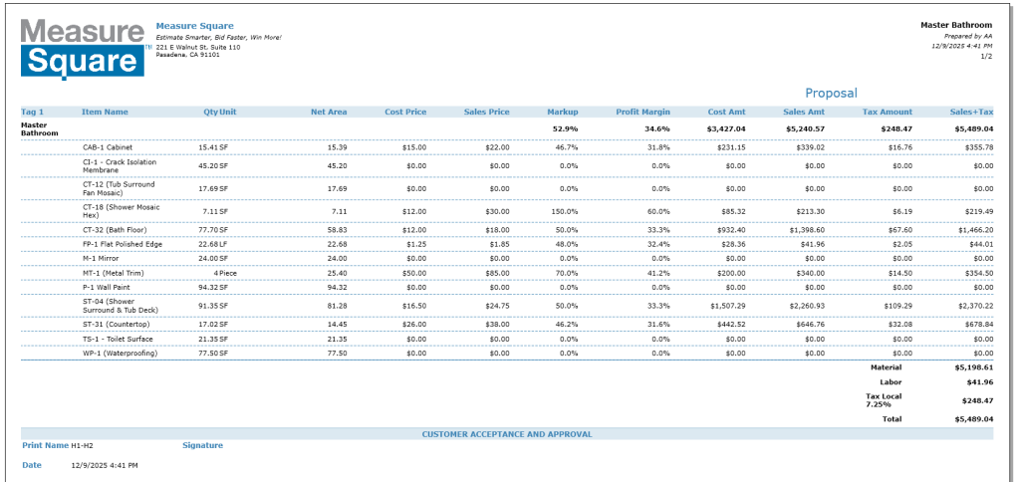The width and height of the screenshot is (1020, 482).
Task: Select the Net Area column header
Action: (x=328, y=112)
